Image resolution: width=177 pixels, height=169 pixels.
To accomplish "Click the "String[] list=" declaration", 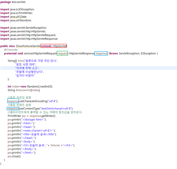I will (16, 61).
